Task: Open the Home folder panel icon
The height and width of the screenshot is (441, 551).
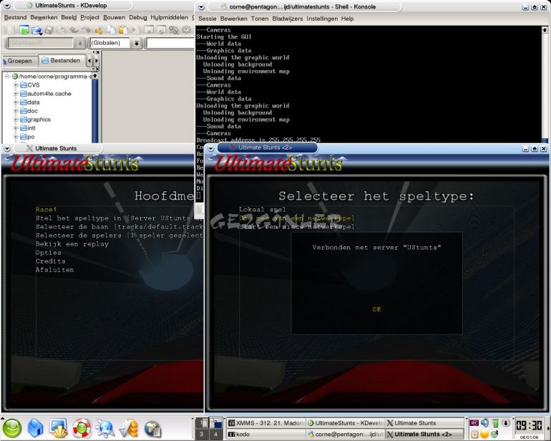Action: pyautogui.click(x=35, y=428)
